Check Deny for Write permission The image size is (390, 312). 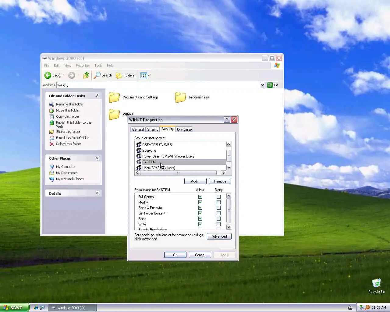coord(218,224)
